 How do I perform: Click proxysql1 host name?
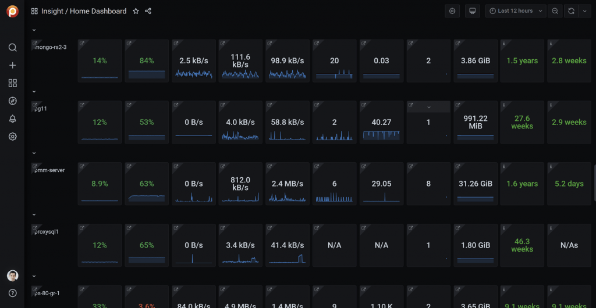(47, 231)
